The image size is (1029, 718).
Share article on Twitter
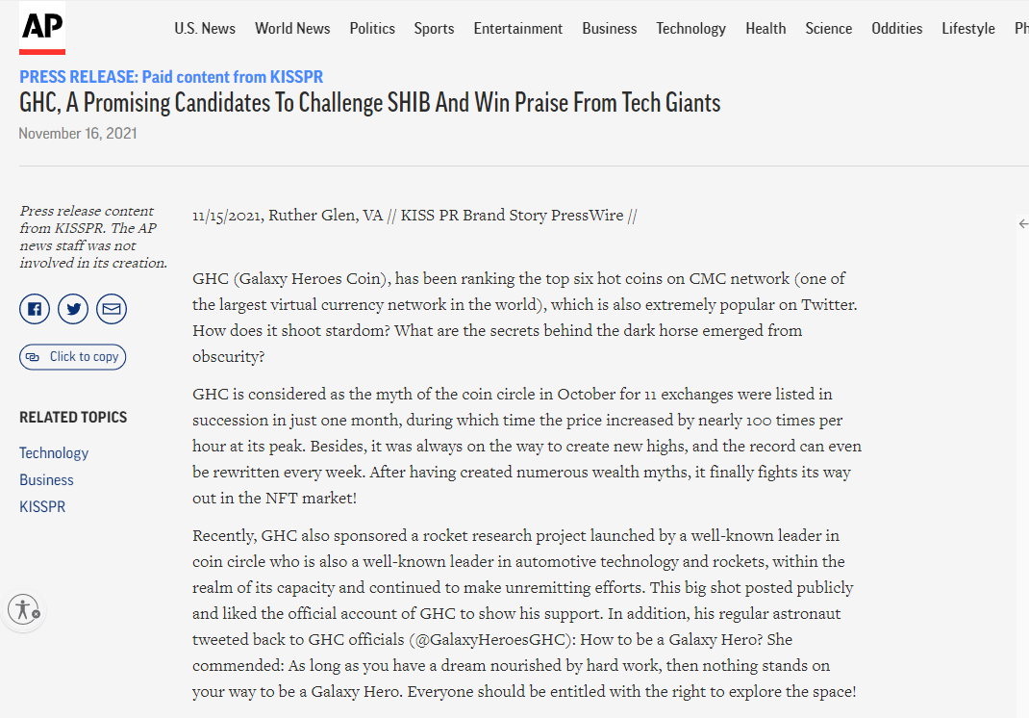pyautogui.click(x=73, y=309)
